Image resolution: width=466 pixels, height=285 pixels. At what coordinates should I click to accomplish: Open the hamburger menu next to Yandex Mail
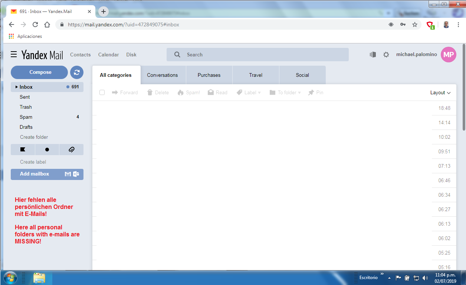coord(14,55)
